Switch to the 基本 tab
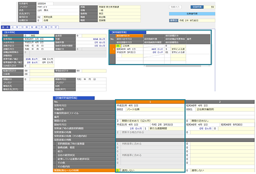Image resolution: width=256 pixels, height=174 pixels. click(5, 27)
